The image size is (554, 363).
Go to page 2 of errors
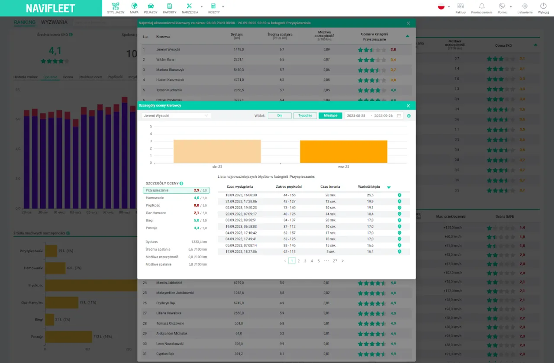pos(298,261)
